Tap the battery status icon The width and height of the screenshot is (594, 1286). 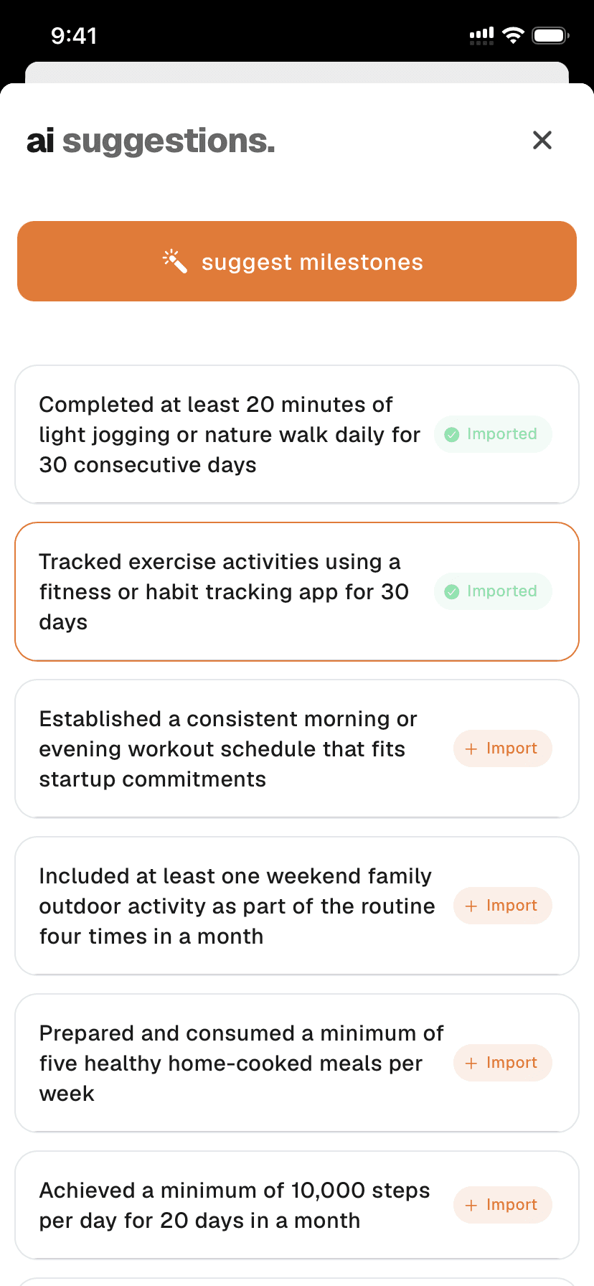pyautogui.click(x=550, y=35)
